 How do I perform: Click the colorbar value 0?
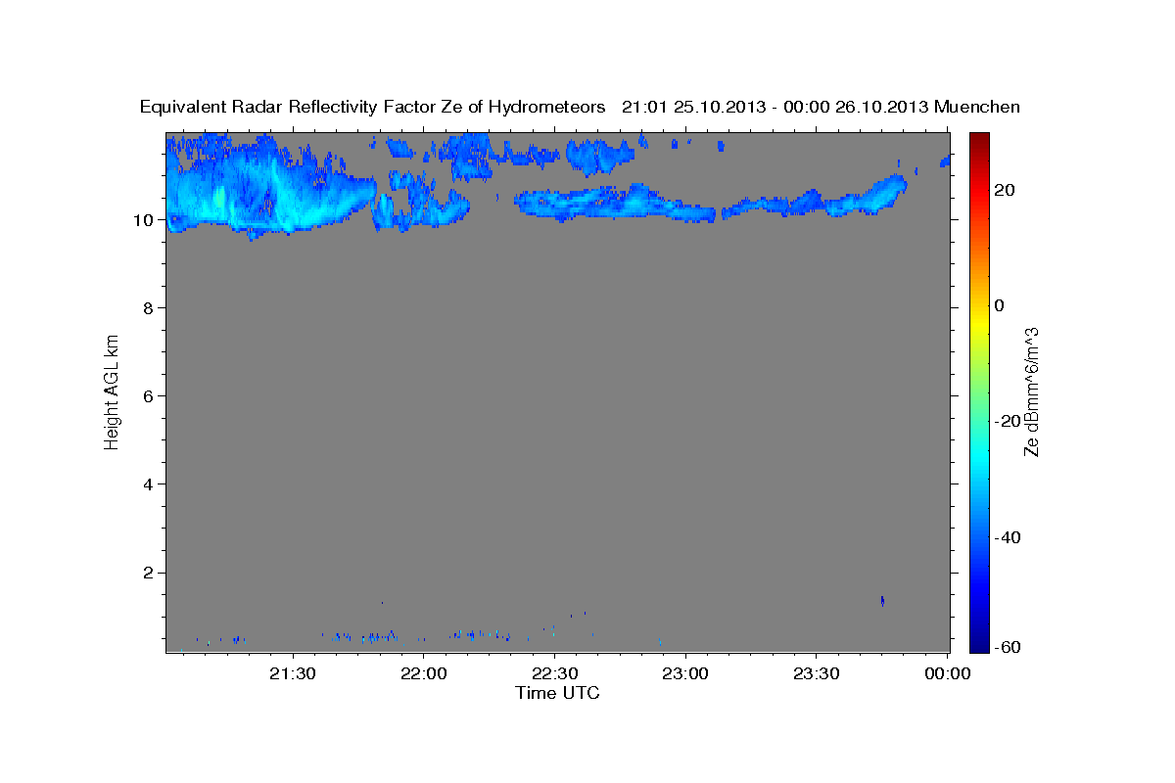[x=999, y=305]
